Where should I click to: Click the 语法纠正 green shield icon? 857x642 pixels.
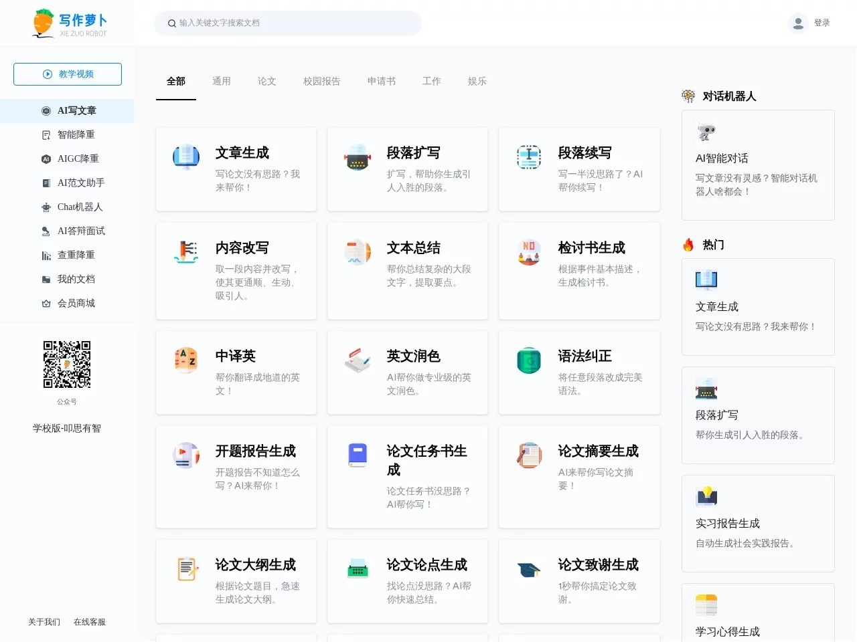point(529,360)
